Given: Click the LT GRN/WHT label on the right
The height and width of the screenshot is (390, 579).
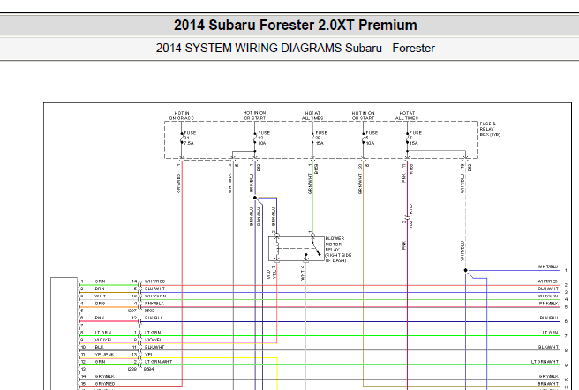Looking at the screenshot, I should point(545,362).
